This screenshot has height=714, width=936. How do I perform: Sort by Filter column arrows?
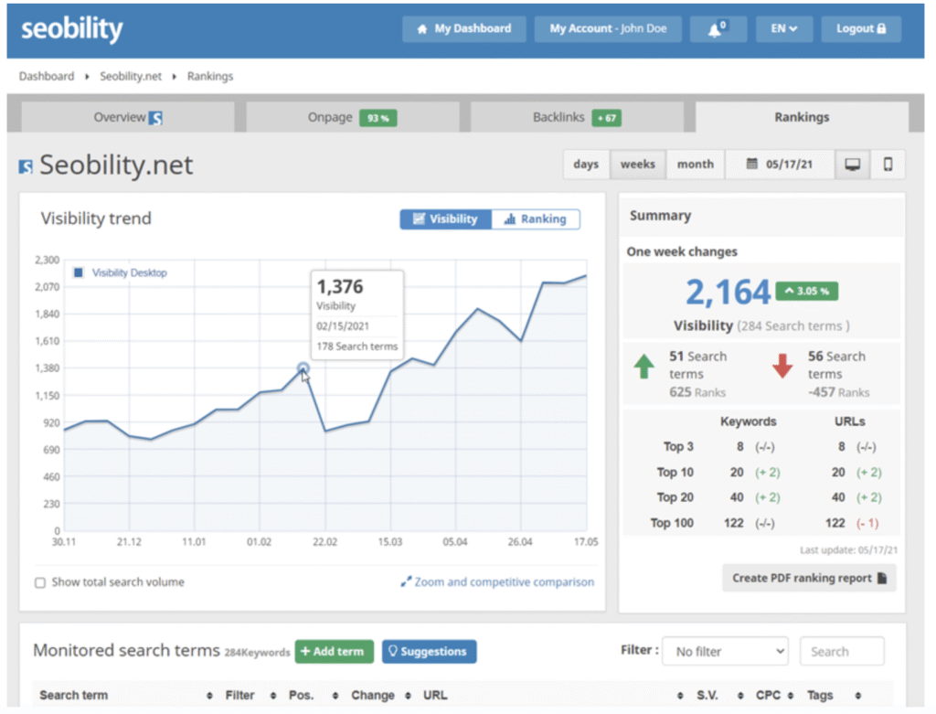point(273,696)
